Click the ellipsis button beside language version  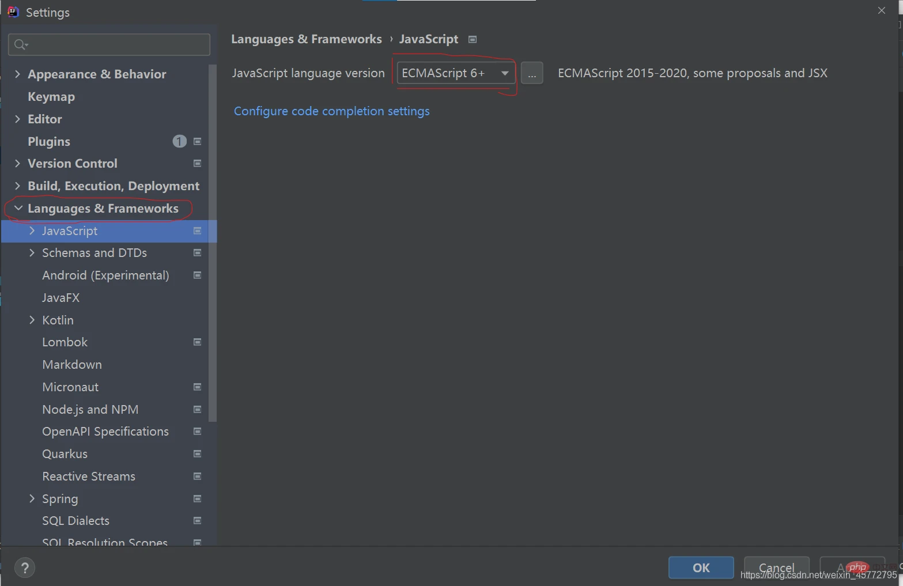[x=532, y=73]
